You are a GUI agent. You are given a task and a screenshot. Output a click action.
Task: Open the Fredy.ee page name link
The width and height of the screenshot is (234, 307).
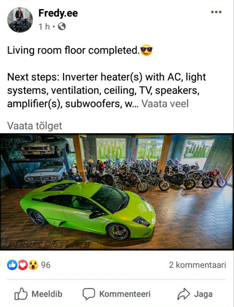coord(58,13)
